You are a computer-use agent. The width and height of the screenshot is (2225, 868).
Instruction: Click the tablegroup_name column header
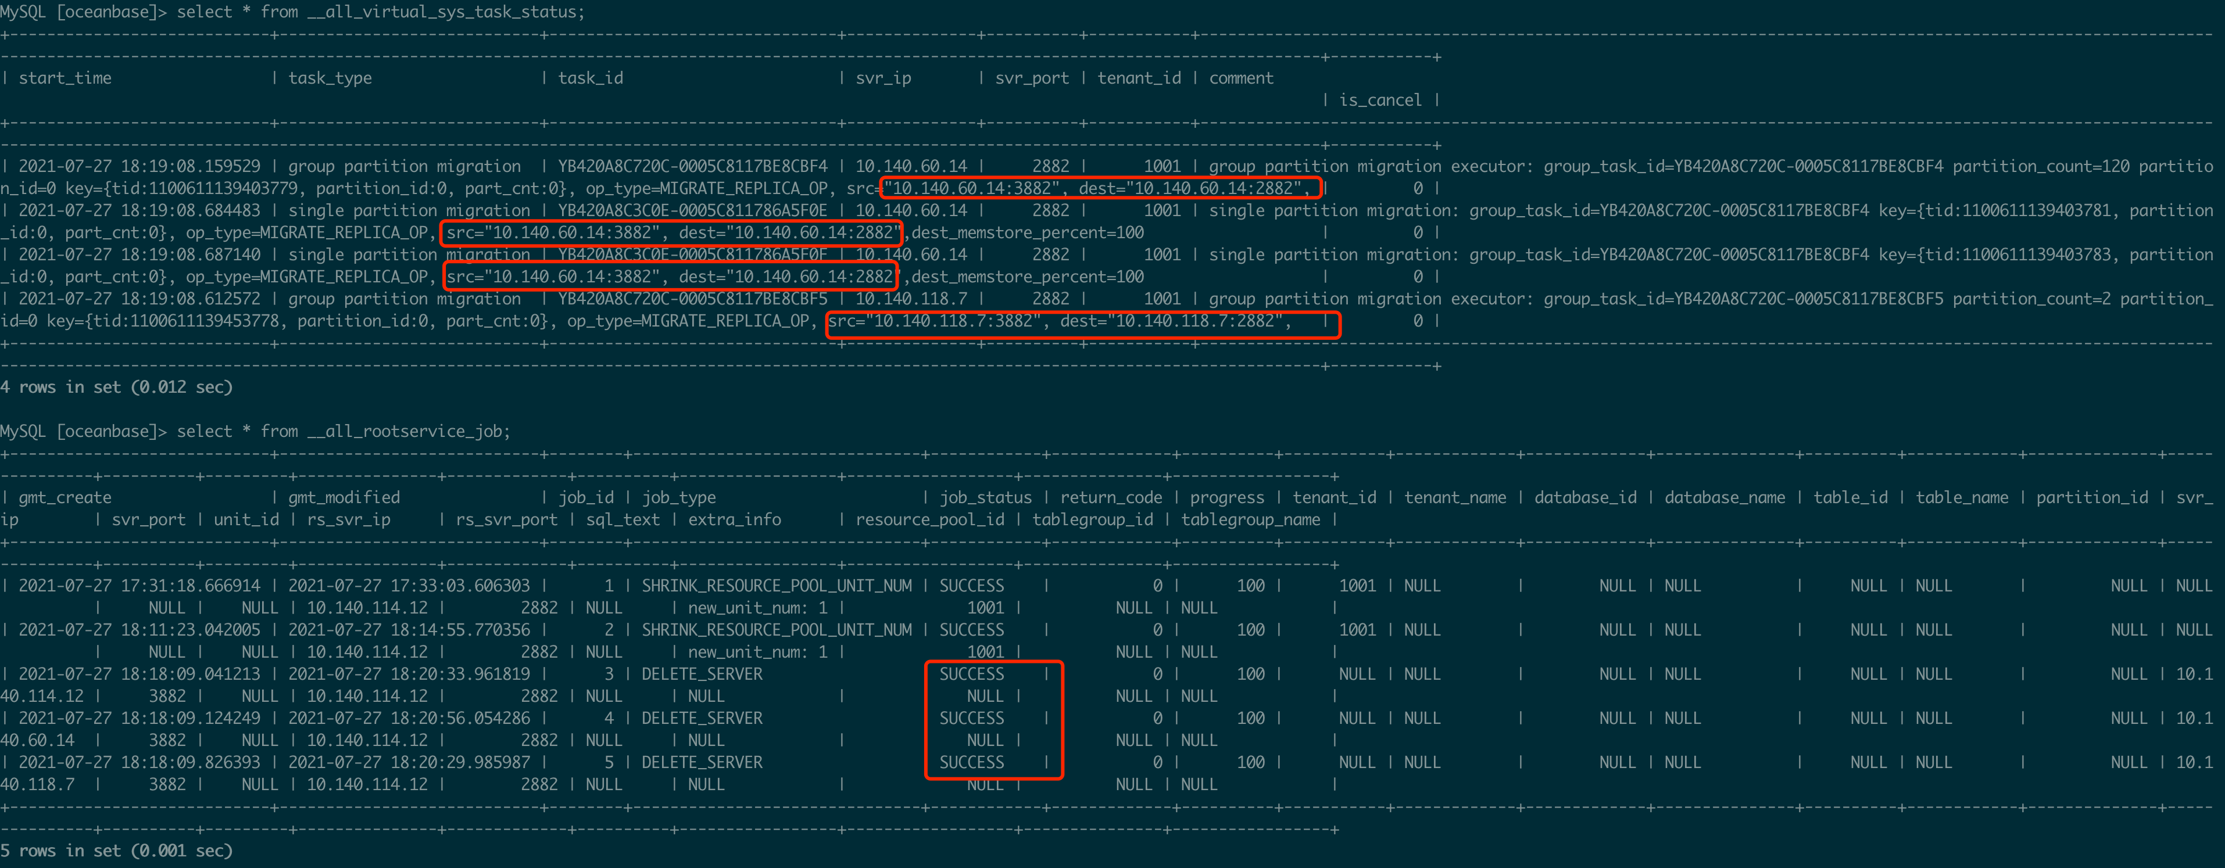[x=1250, y=520]
